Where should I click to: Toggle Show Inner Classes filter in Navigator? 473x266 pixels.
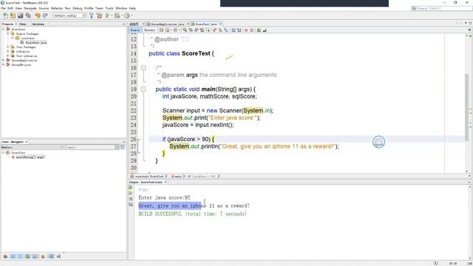pos(35,256)
